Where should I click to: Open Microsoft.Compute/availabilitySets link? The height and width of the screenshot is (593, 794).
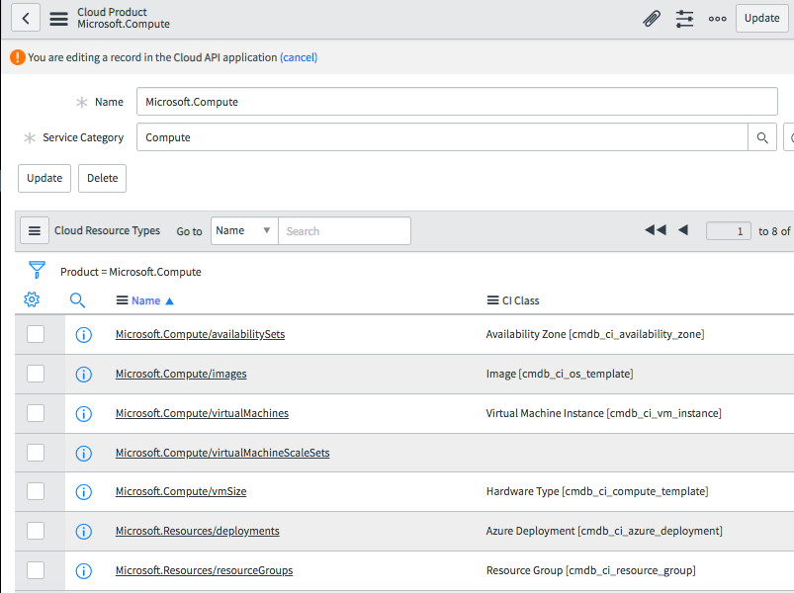coord(200,334)
